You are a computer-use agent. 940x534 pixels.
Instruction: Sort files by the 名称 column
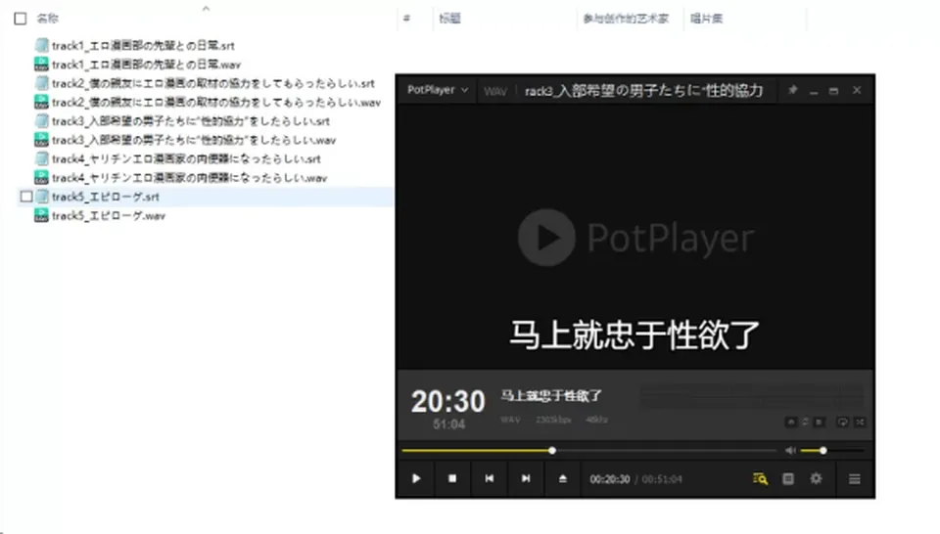coord(47,19)
